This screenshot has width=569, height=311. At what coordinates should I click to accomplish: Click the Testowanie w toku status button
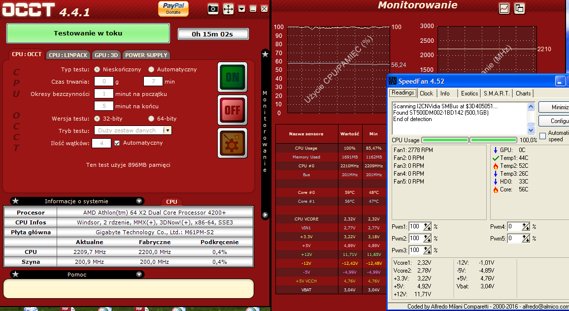click(88, 33)
